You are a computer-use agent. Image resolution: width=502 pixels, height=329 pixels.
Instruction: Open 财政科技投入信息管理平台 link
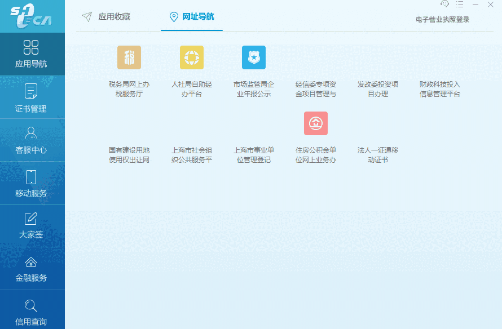(x=440, y=89)
